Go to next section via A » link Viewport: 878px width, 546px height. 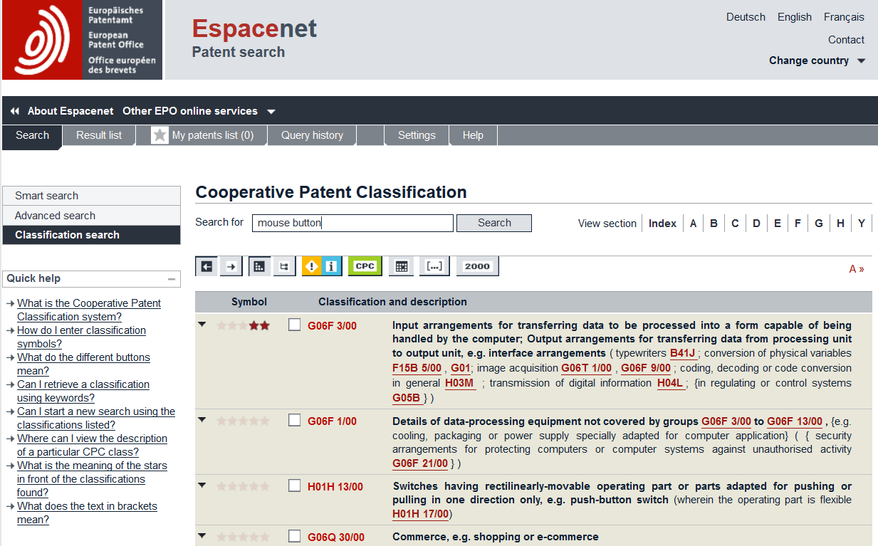click(857, 269)
